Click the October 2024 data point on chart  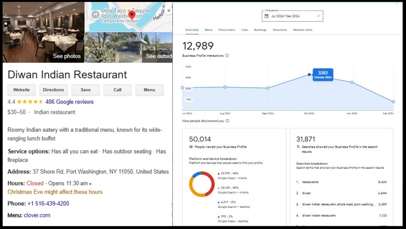coord(309,75)
